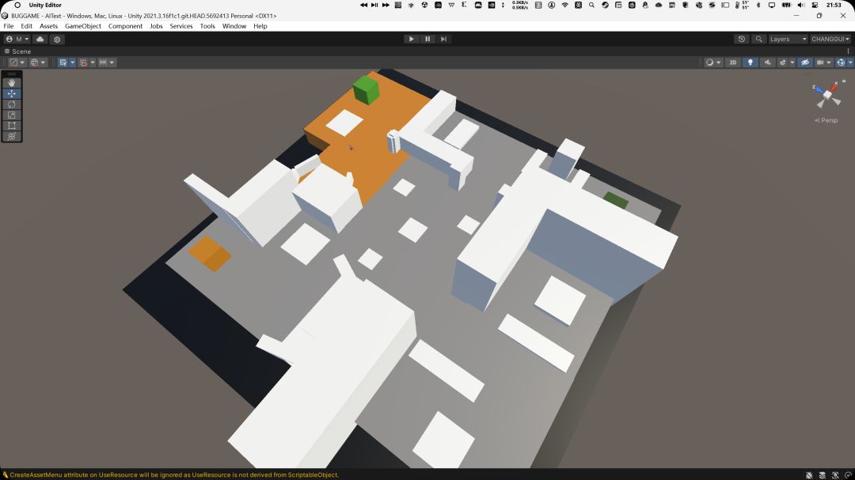Start Play mode

tap(411, 40)
